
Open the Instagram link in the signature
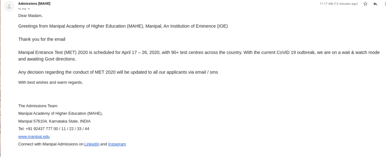point(117,144)
